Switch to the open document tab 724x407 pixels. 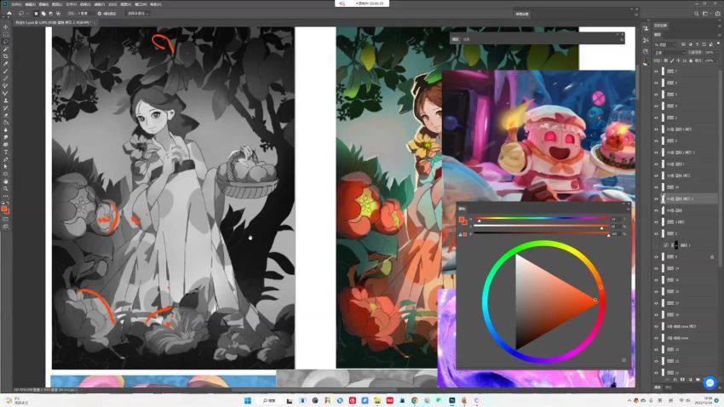tap(54, 22)
